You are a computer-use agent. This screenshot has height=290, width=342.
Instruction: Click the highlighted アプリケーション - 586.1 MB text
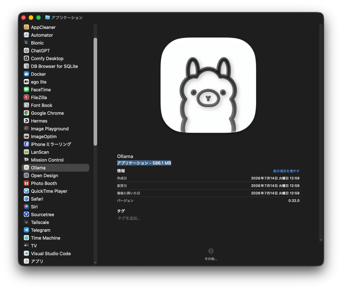(144, 163)
